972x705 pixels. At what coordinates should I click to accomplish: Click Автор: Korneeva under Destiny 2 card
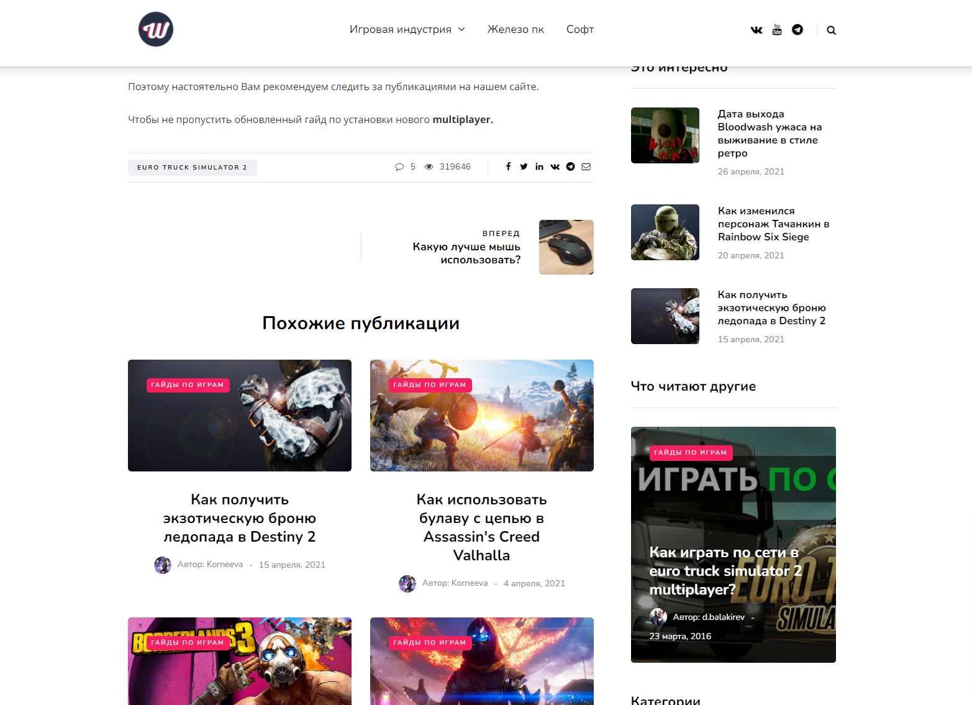210,565
